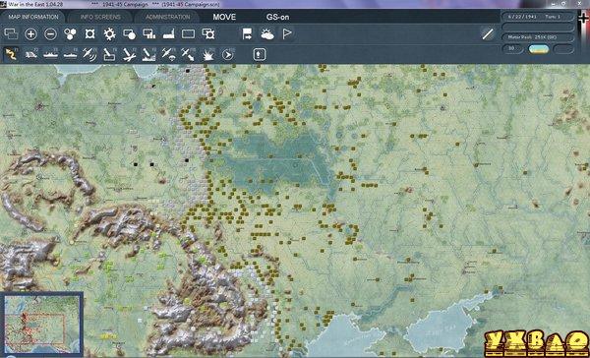Click the GS-on button
This screenshot has height=358, width=590.
[277, 17]
